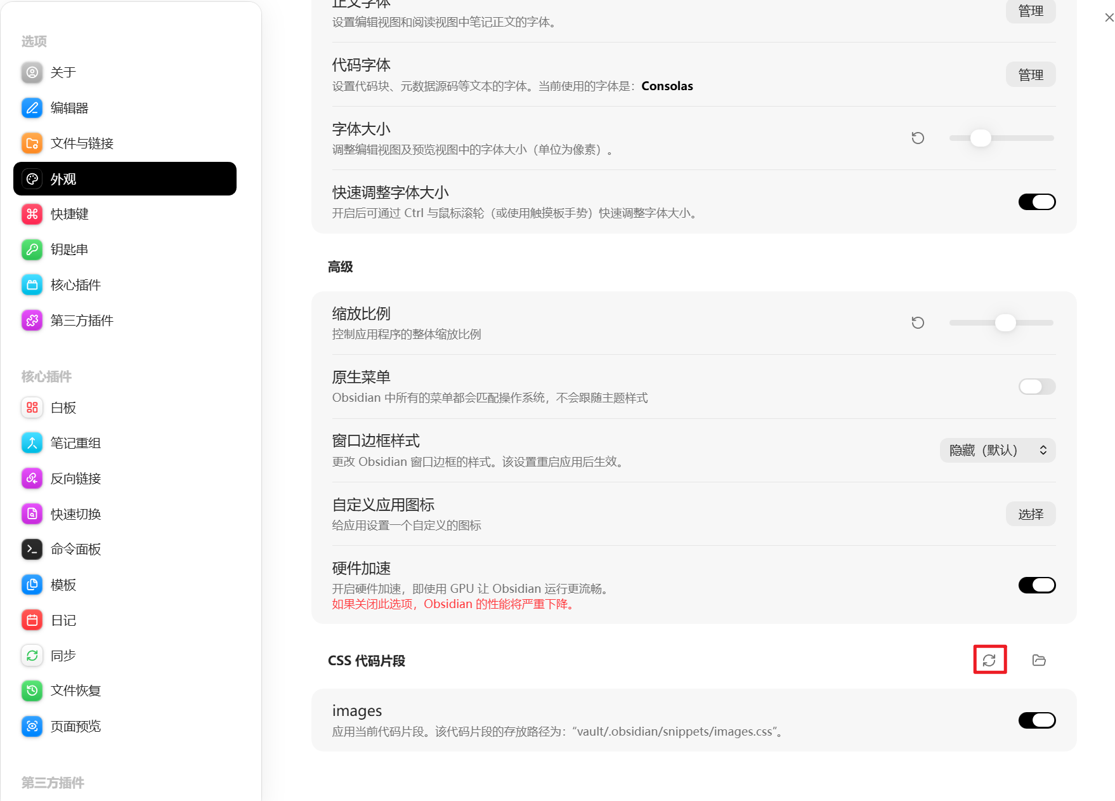Click 管理 next to 代码字体
This screenshot has height=801, width=1115.
pyautogui.click(x=1030, y=74)
